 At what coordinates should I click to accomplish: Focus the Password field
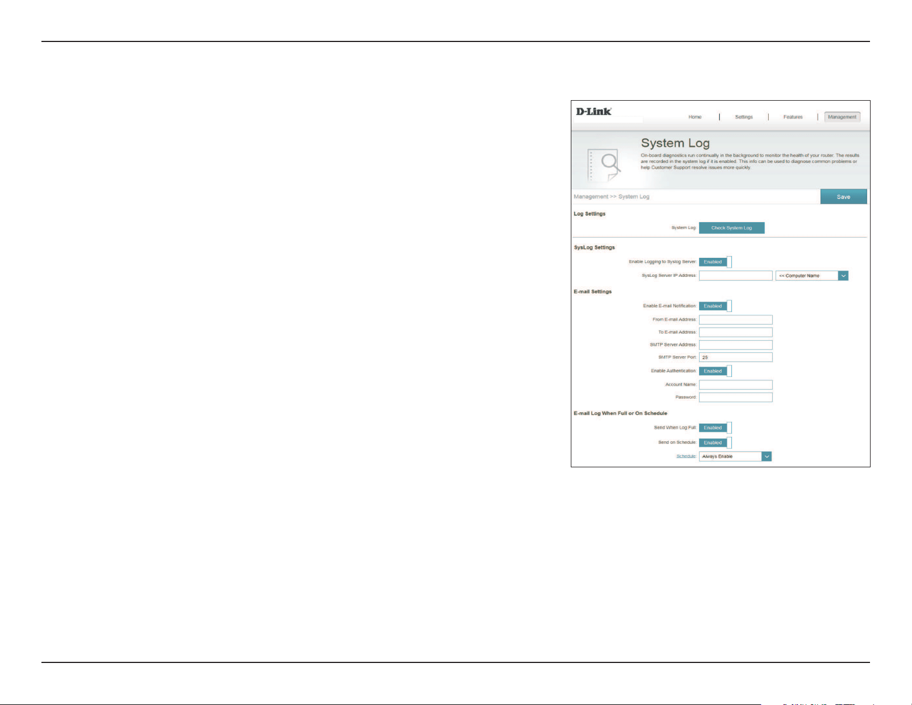(735, 397)
